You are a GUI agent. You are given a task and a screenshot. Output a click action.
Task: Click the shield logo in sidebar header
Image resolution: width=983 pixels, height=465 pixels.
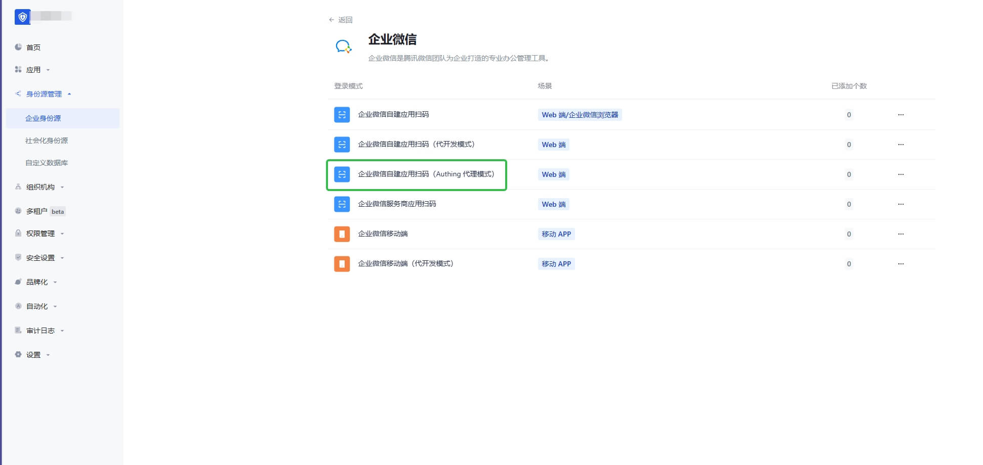[22, 17]
